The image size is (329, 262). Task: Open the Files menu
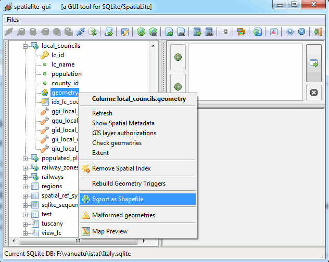pyautogui.click(x=12, y=20)
